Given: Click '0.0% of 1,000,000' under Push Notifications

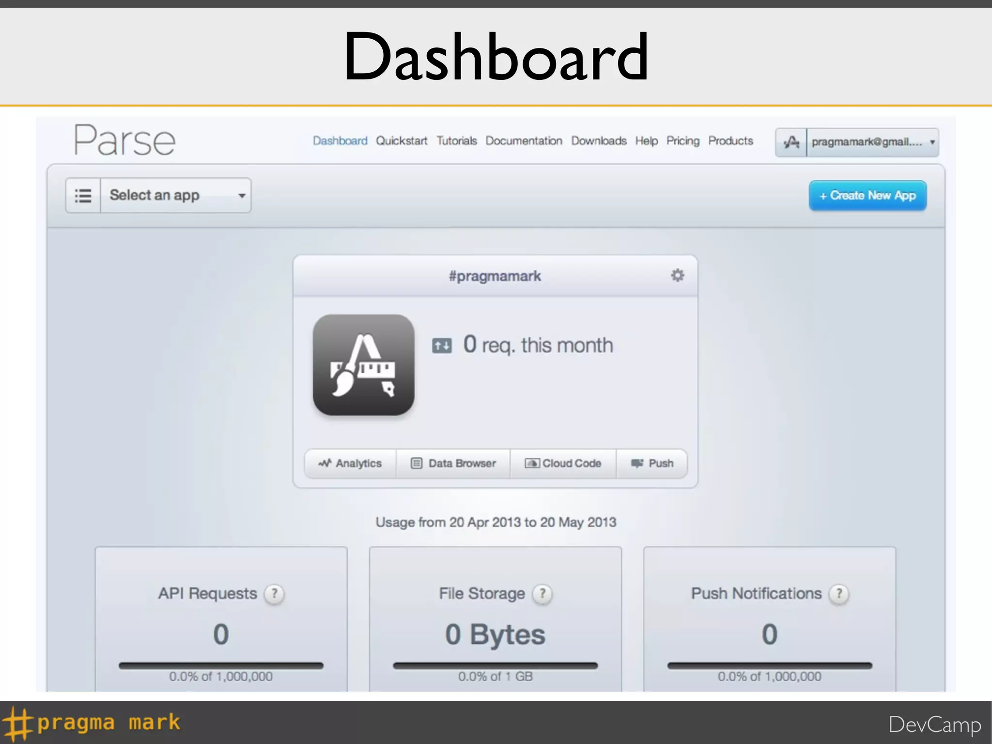Looking at the screenshot, I should [770, 677].
